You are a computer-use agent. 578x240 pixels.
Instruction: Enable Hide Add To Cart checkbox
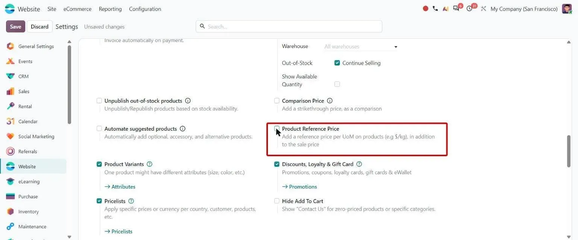[x=277, y=201]
